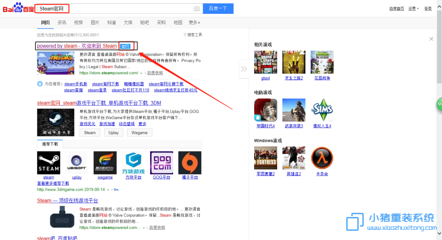This screenshot has height=240, width=442.
Task: Click the 游戏平台大全 Steam thumbnail
Action: 56,123
